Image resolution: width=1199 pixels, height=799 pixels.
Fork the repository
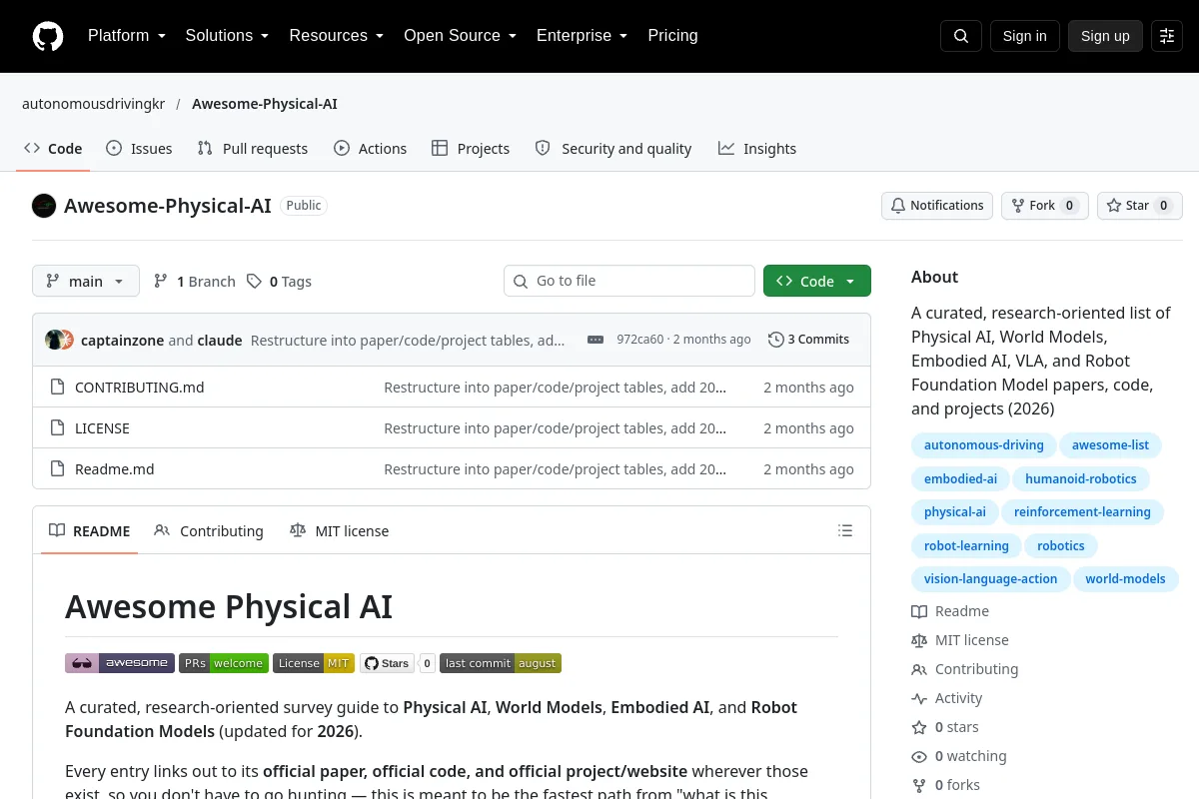point(1045,206)
